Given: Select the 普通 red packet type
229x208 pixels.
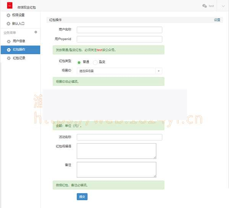Looking at the screenshot, I should tap(79, 62).
